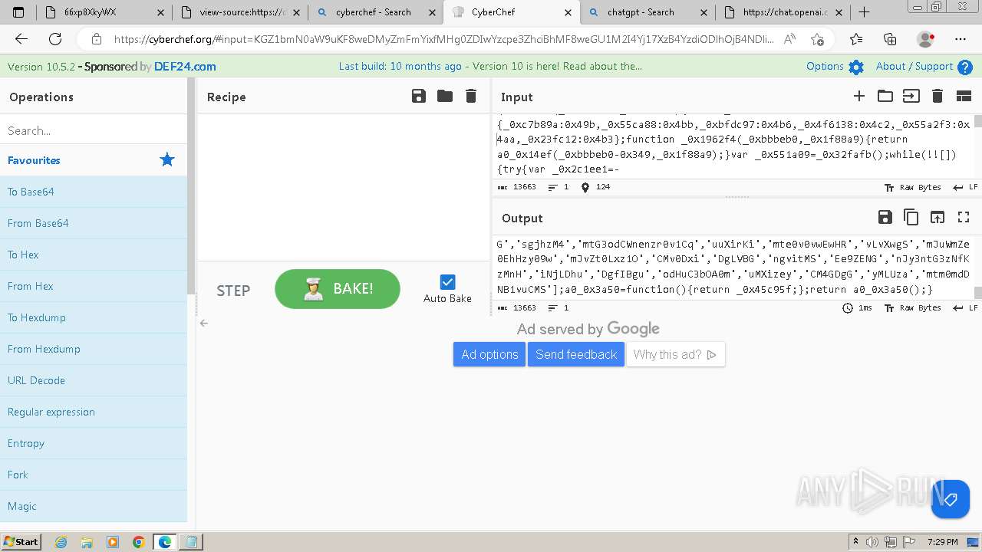This screenshot has width=982, height=552.
Task: Replace input with output icon
Action: [938, 218]
